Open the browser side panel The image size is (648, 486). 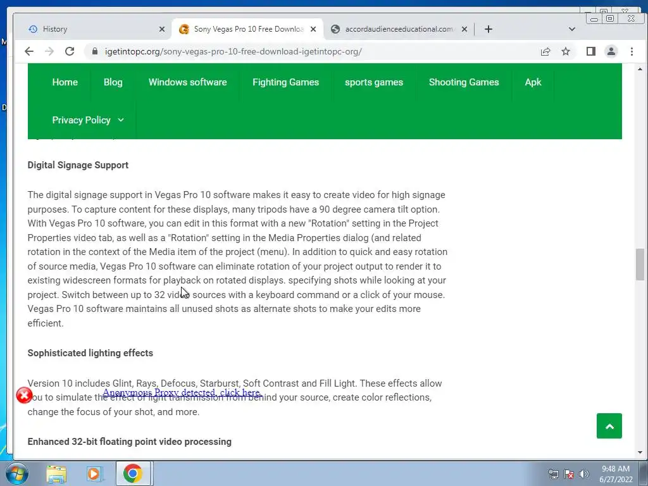coord(590,51)
